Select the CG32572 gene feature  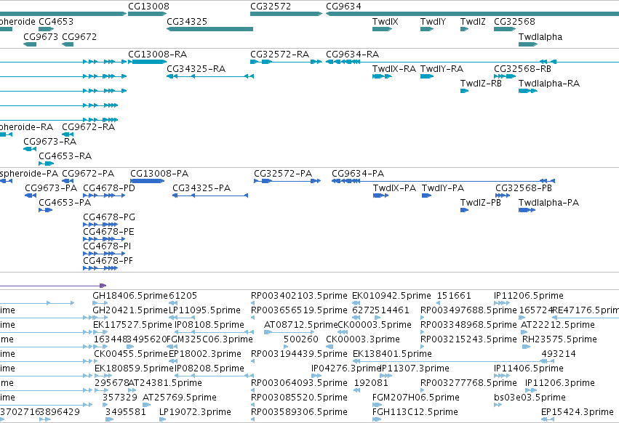tap(286, 14)
